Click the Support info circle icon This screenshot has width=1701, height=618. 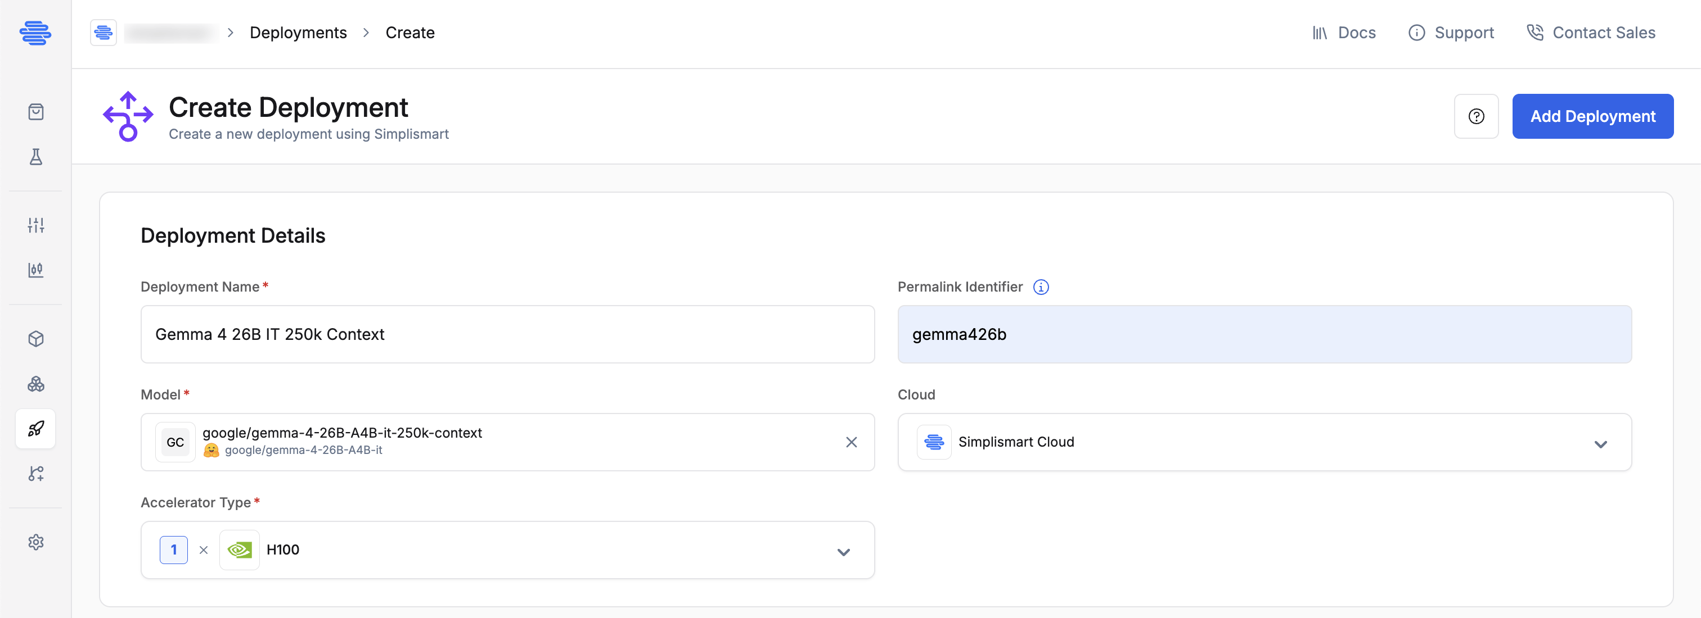click(x=1416, y=33)
